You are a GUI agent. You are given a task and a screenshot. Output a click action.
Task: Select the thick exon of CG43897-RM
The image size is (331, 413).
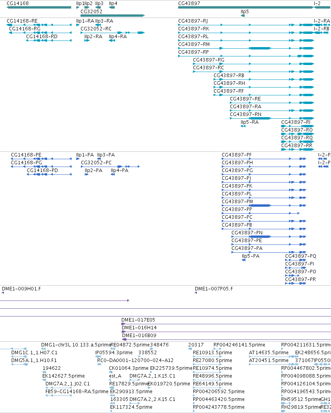click(260, 48)
